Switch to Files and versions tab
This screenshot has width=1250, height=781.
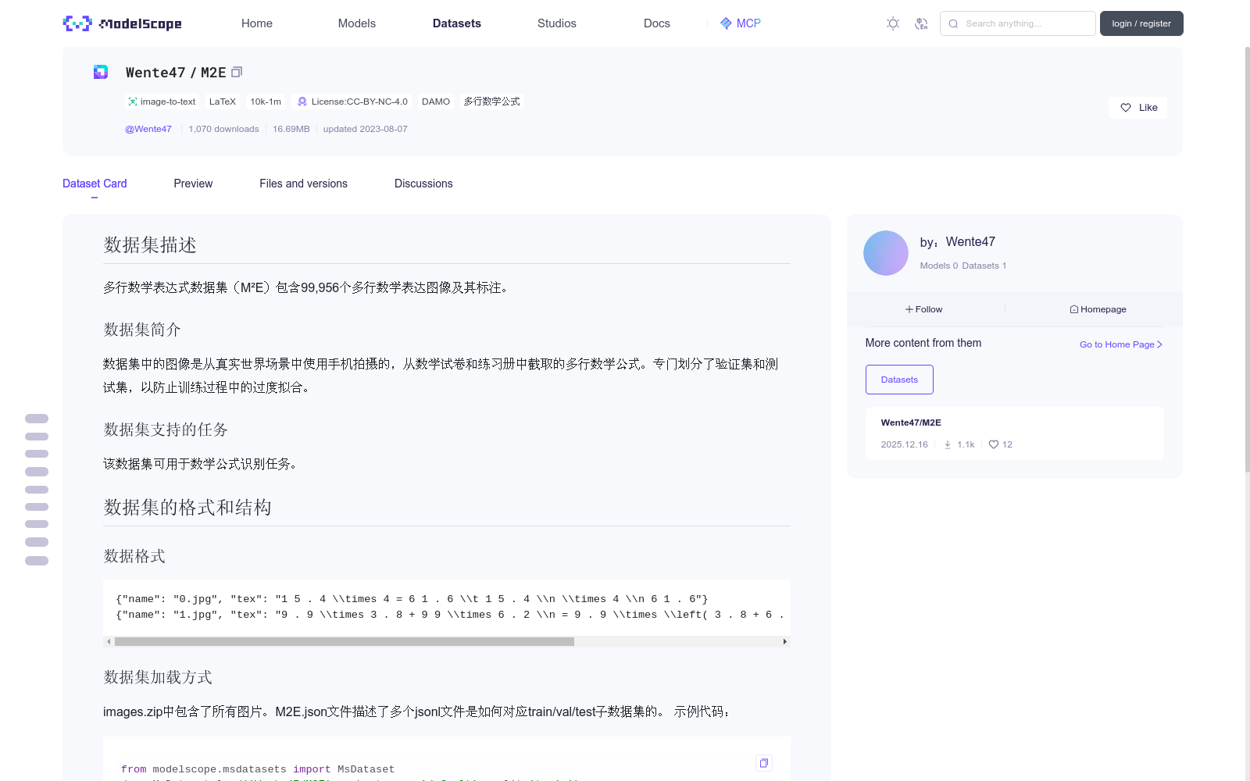[x=303, y=184]
